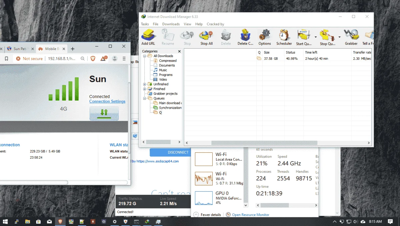The height and width of the screenshot is (226, 400).
Task: Click the Brave Shields lion icon
Action: [x=93, y=58]
